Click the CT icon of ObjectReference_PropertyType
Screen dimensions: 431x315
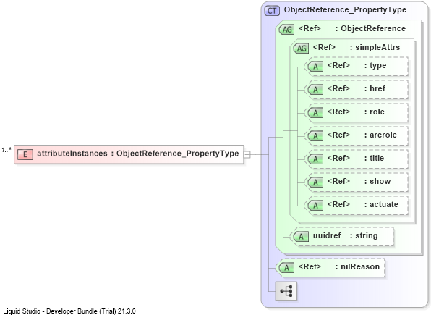tap(272, 11)
